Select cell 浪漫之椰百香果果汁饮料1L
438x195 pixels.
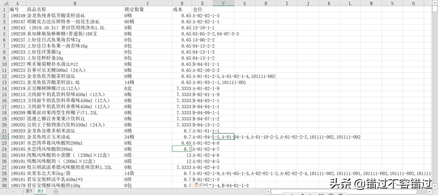click(75, 119)
